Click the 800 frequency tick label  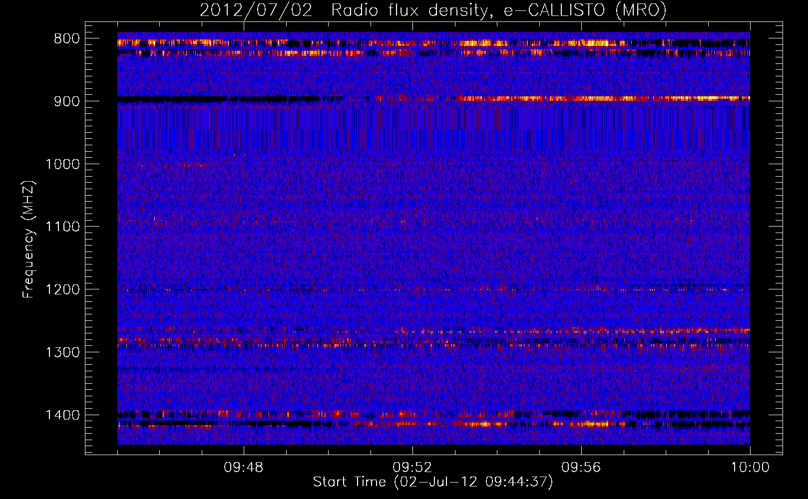coord(67,39)
